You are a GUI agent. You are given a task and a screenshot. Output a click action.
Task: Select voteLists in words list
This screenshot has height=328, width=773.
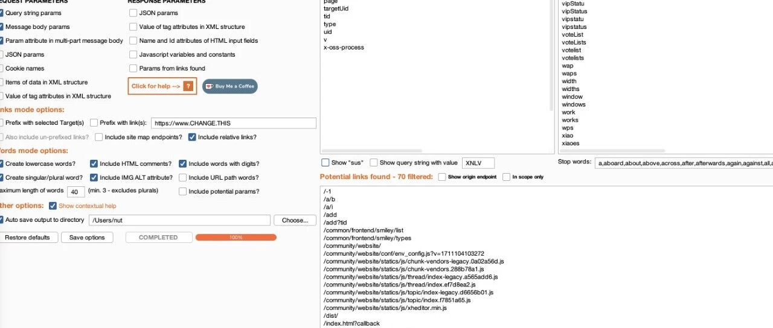[x=574, y=43]
